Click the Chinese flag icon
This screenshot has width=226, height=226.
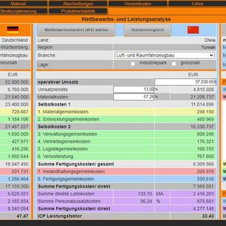(x=193, y=29)
